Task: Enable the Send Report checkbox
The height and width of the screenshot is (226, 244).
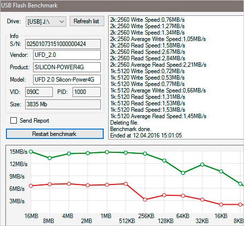Action: (x=13, y=120)
